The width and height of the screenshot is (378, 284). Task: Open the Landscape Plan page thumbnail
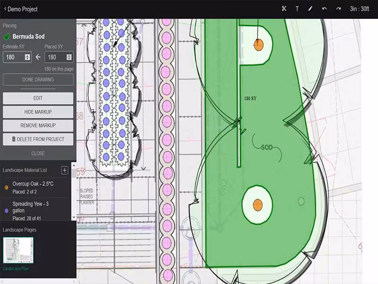[18, 250]
